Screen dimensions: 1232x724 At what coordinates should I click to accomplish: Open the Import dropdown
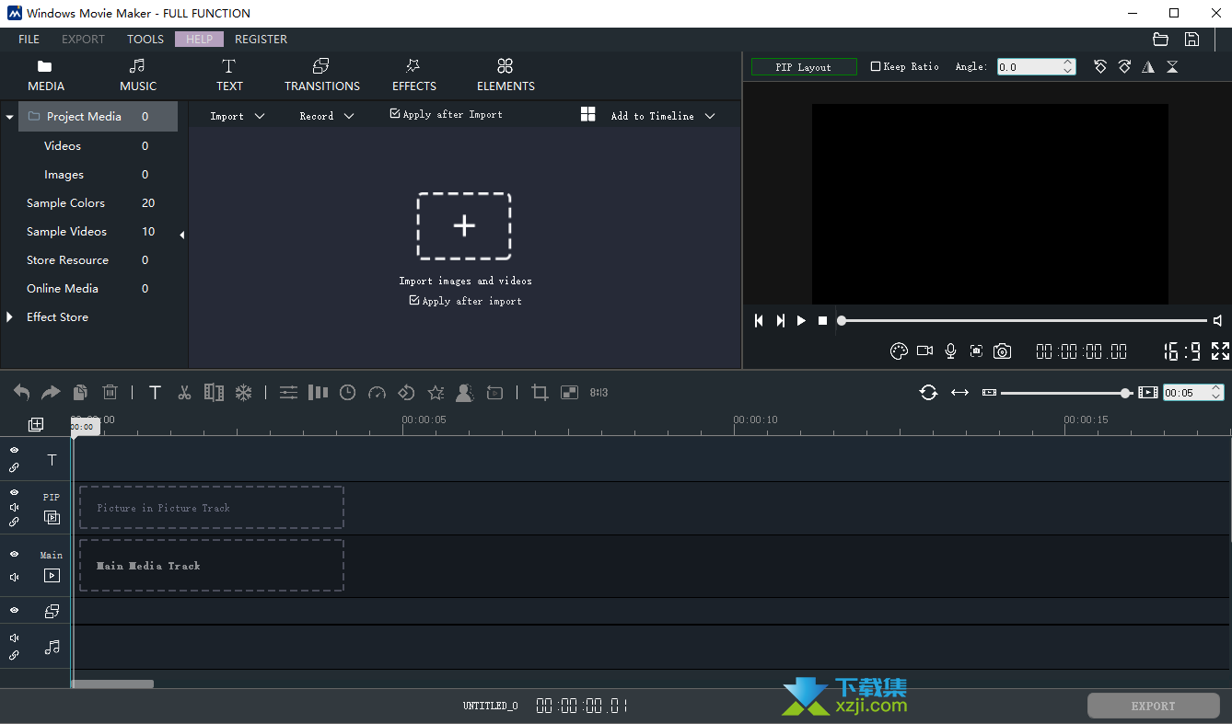[238, 116]
